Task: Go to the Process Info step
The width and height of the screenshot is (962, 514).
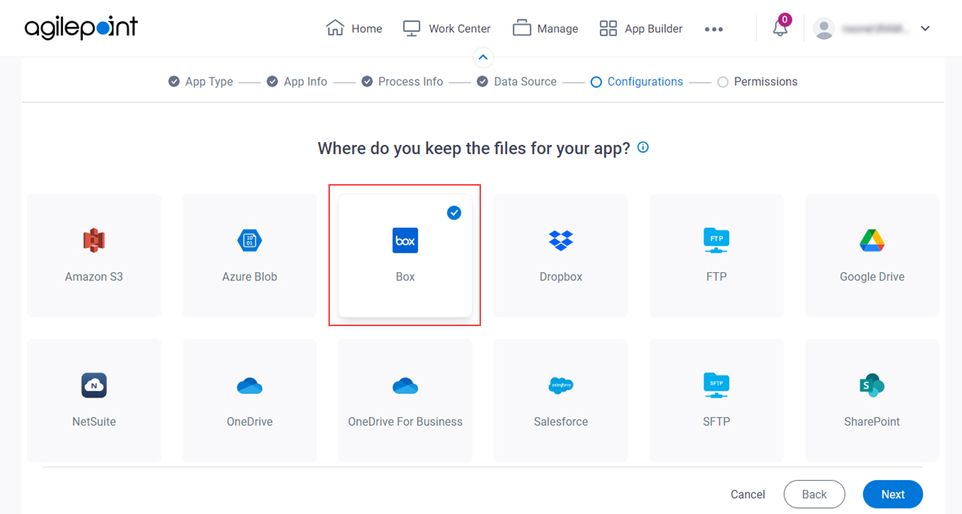Action: [x=402, y=81]
